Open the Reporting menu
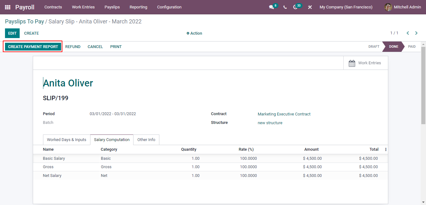Viewport: 426px width, 205px height. [x=138, y=7]
